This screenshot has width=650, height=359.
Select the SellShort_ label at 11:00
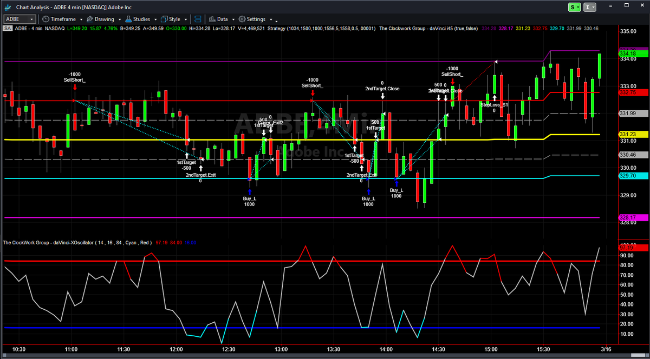coord(75,80)
